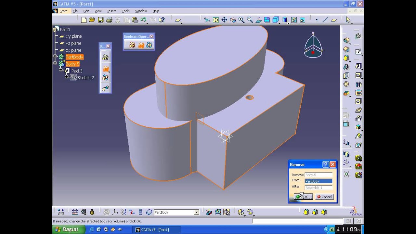Open the Start menu
The width and height of the screenshot is (416, 234).
pos(63,11)
